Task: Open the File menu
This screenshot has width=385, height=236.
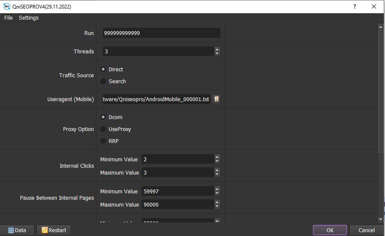Action: pyautogui.click(x=9, y=17)
